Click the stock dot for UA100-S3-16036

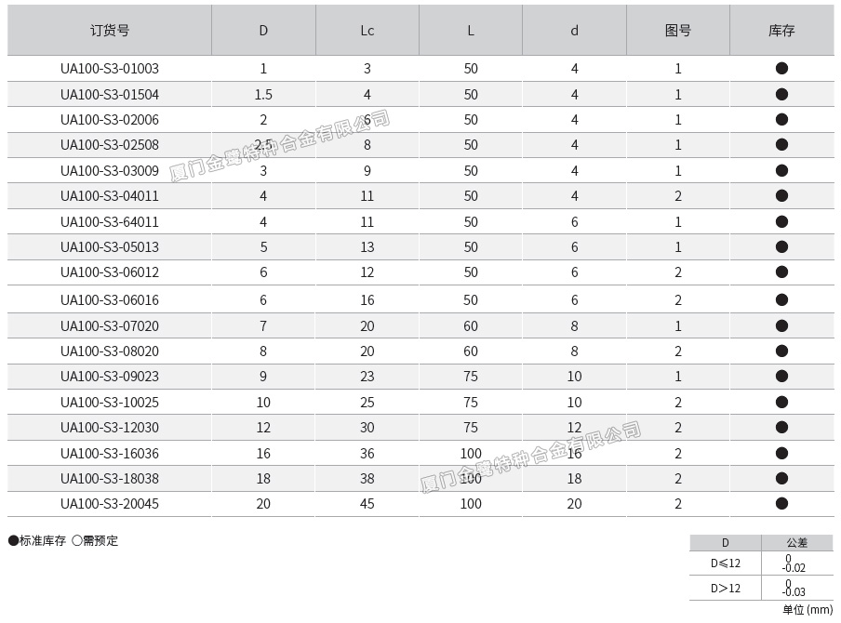[x=781, y=454]
